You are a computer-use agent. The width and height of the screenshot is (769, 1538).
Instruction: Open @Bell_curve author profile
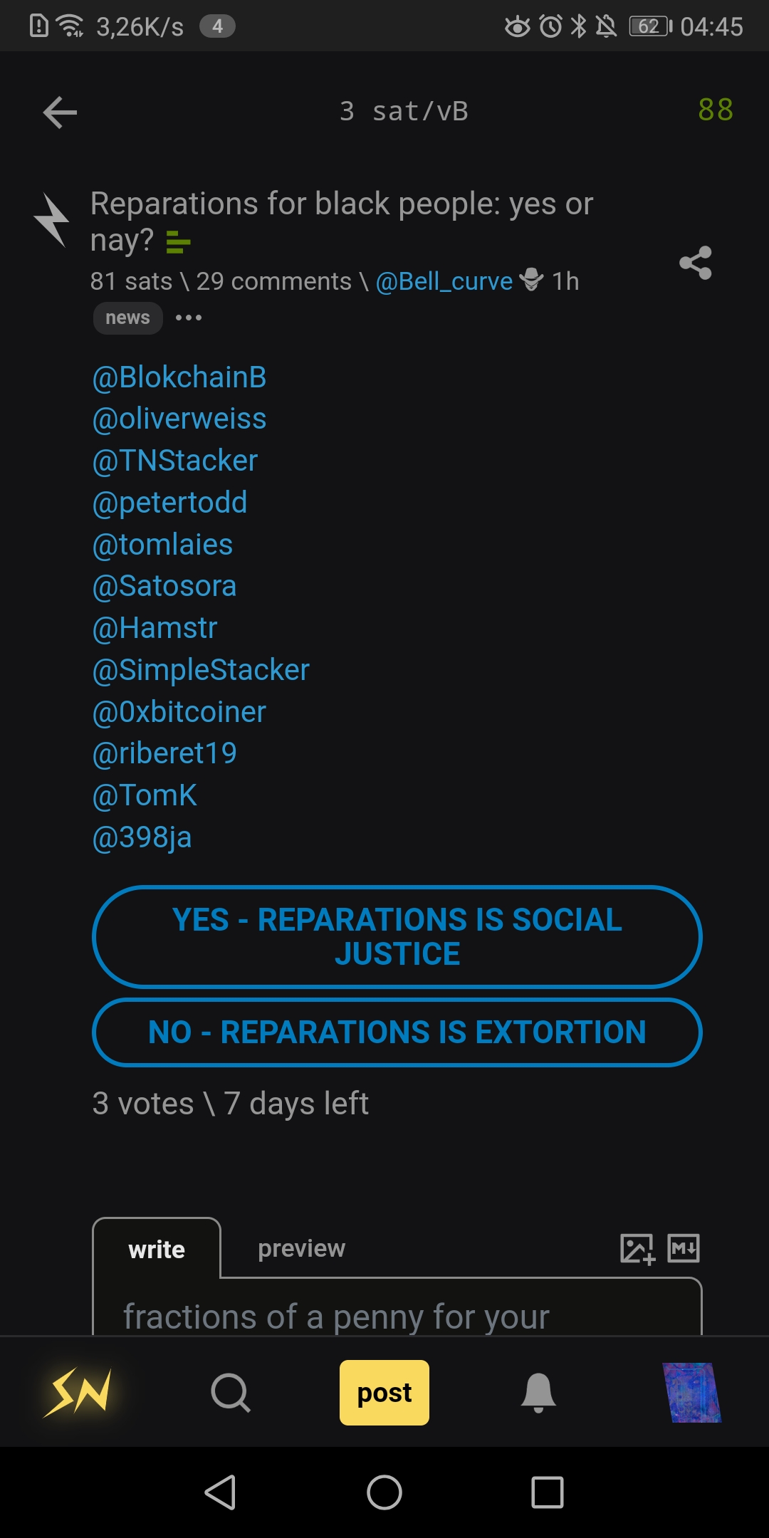444,282
